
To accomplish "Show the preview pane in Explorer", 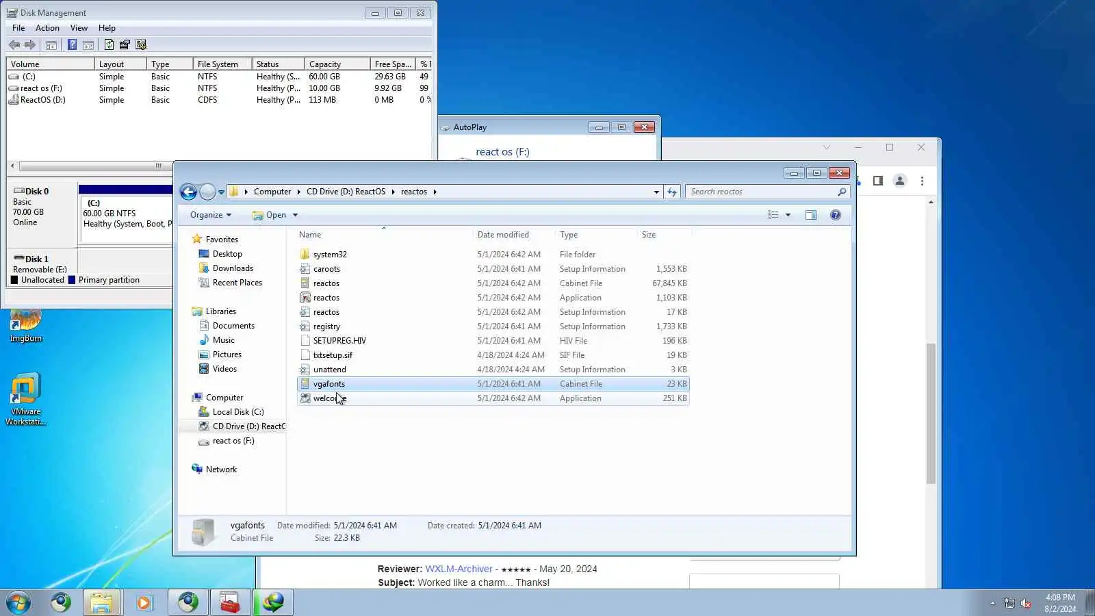I will (x=811, y=215).
